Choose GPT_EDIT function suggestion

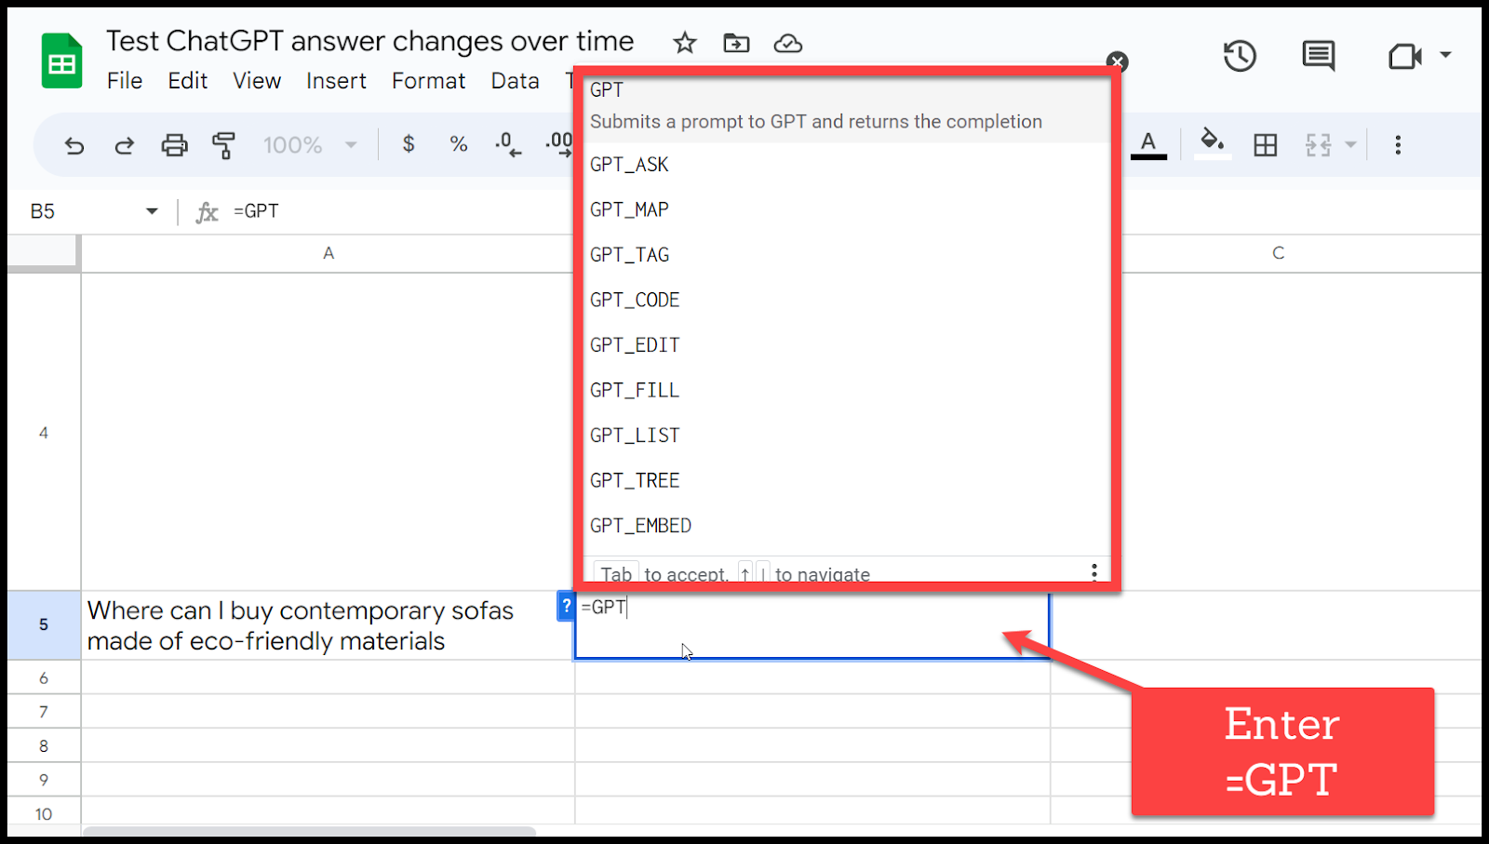tap(635, 345)
